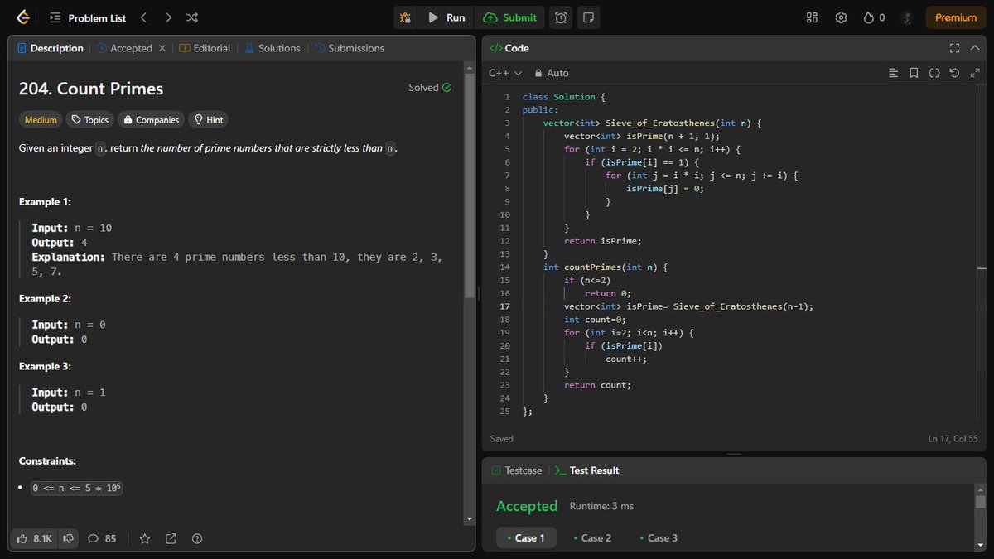Format code with the lines icon

893,73
